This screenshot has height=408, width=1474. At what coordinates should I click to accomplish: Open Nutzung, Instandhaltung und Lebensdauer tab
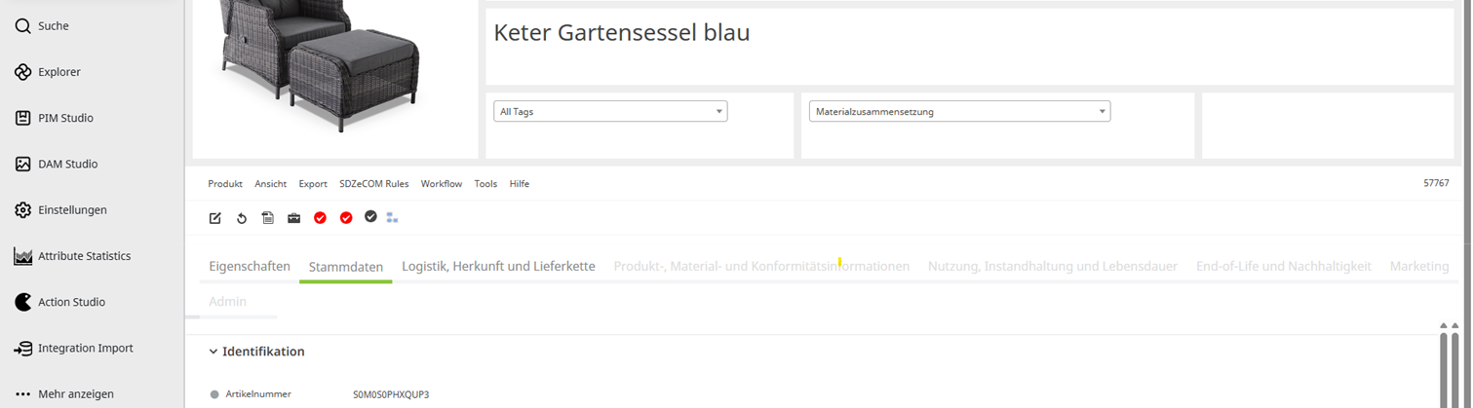[1053, 266]
